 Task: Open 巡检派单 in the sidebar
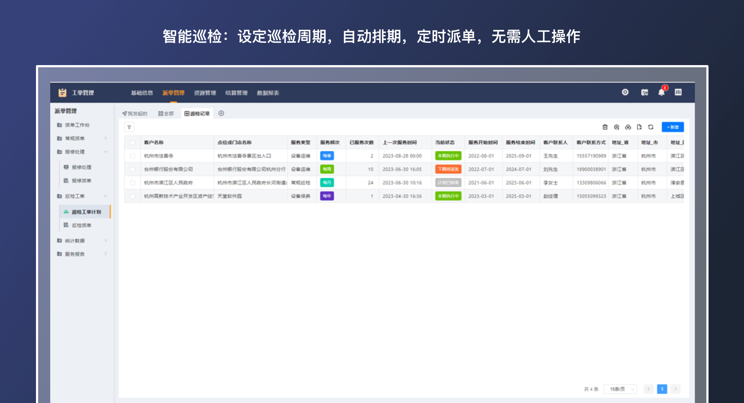[x=82, y=225]
